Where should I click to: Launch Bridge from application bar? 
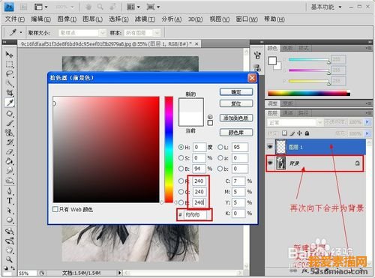coord(23,7)
